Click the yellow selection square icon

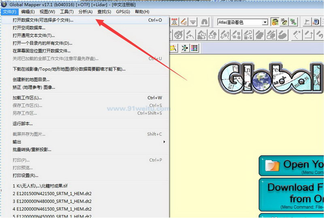(x=173, y=48)
